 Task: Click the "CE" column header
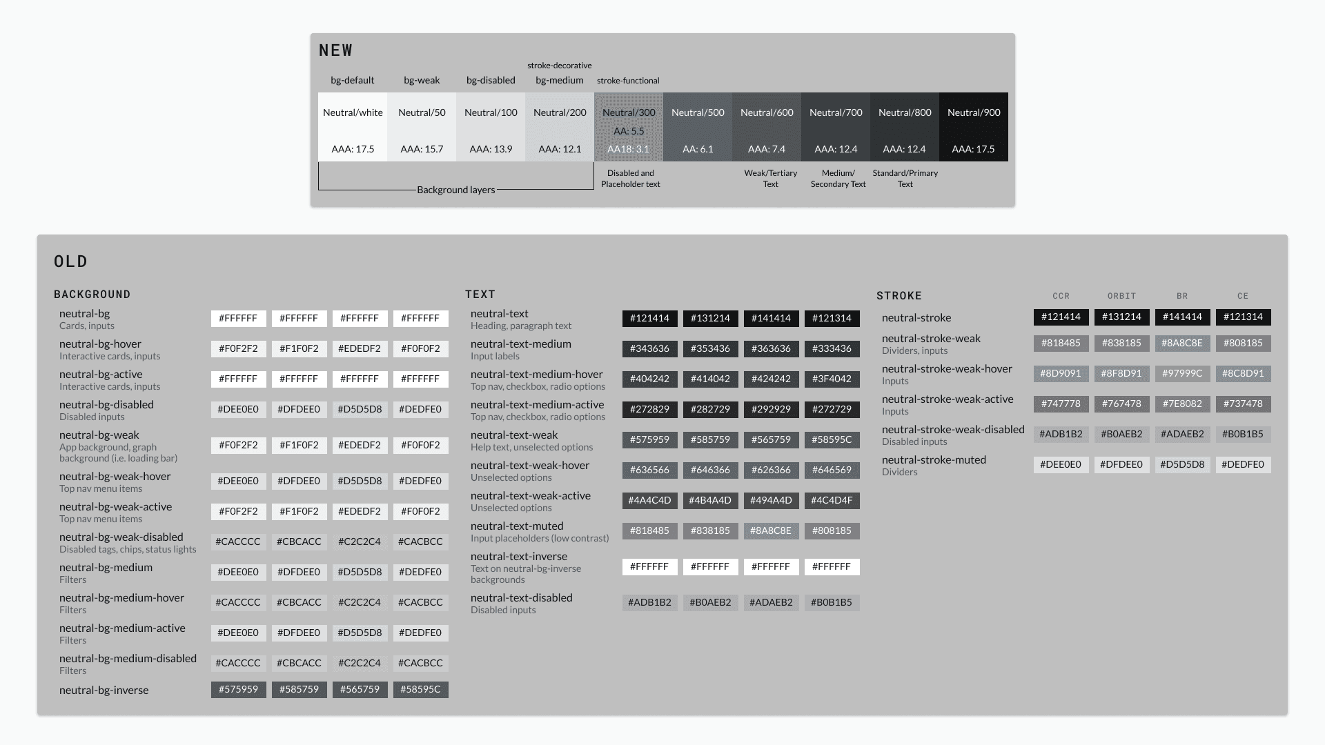(1243, 296)
